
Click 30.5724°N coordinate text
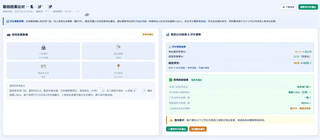(118, 77)
